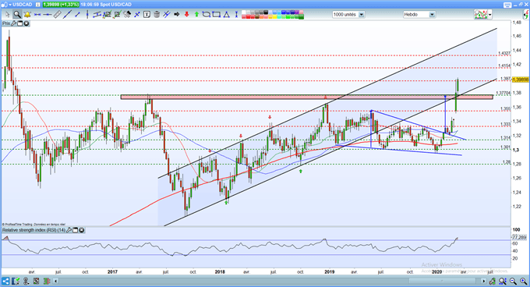Click the Relative strength index (RSI) label

(34, 230)
